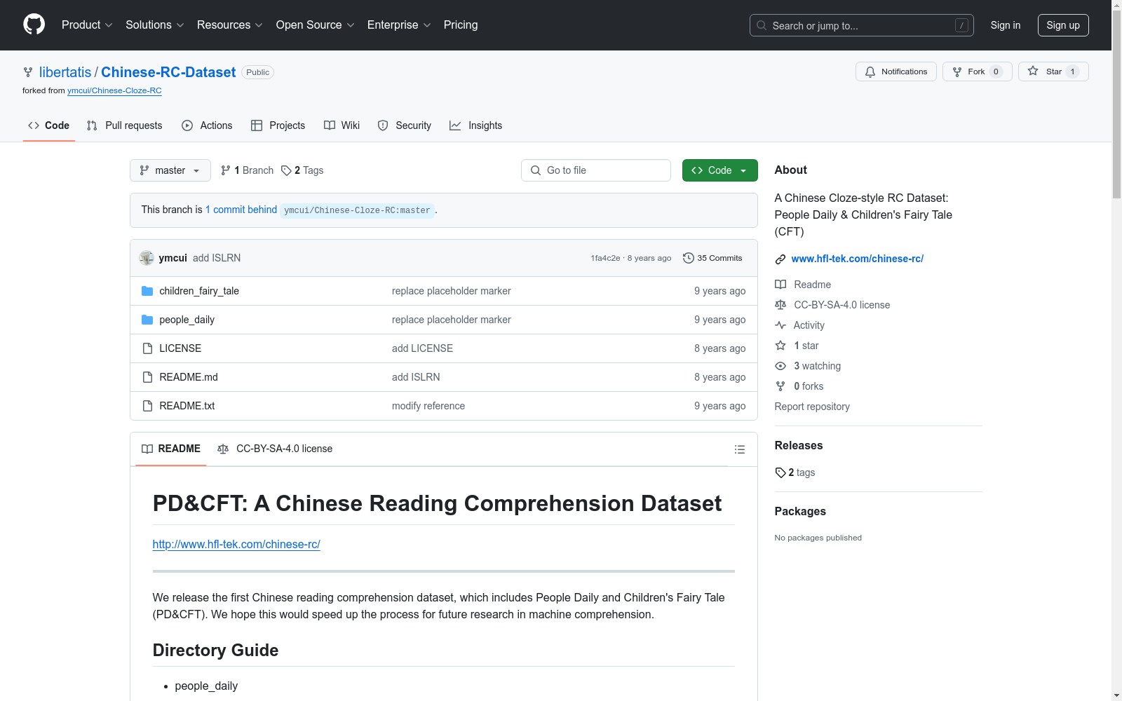Viewport: 1122px width, 701px height.
Task: Select the CC-BY-SA-4.0 license tab
Action: coord(275,449)
